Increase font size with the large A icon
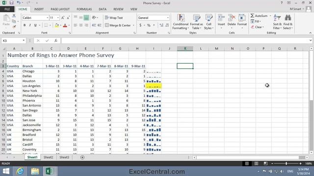The image size is (314, 176). (63, 18)
